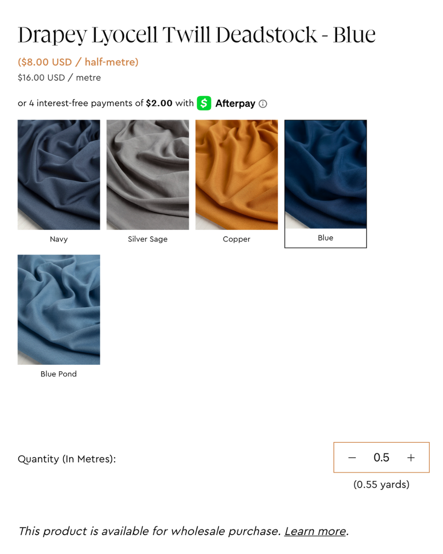Click the Navy label under swatch
This screenshot has width=443, height=554.
coord(59,239)
